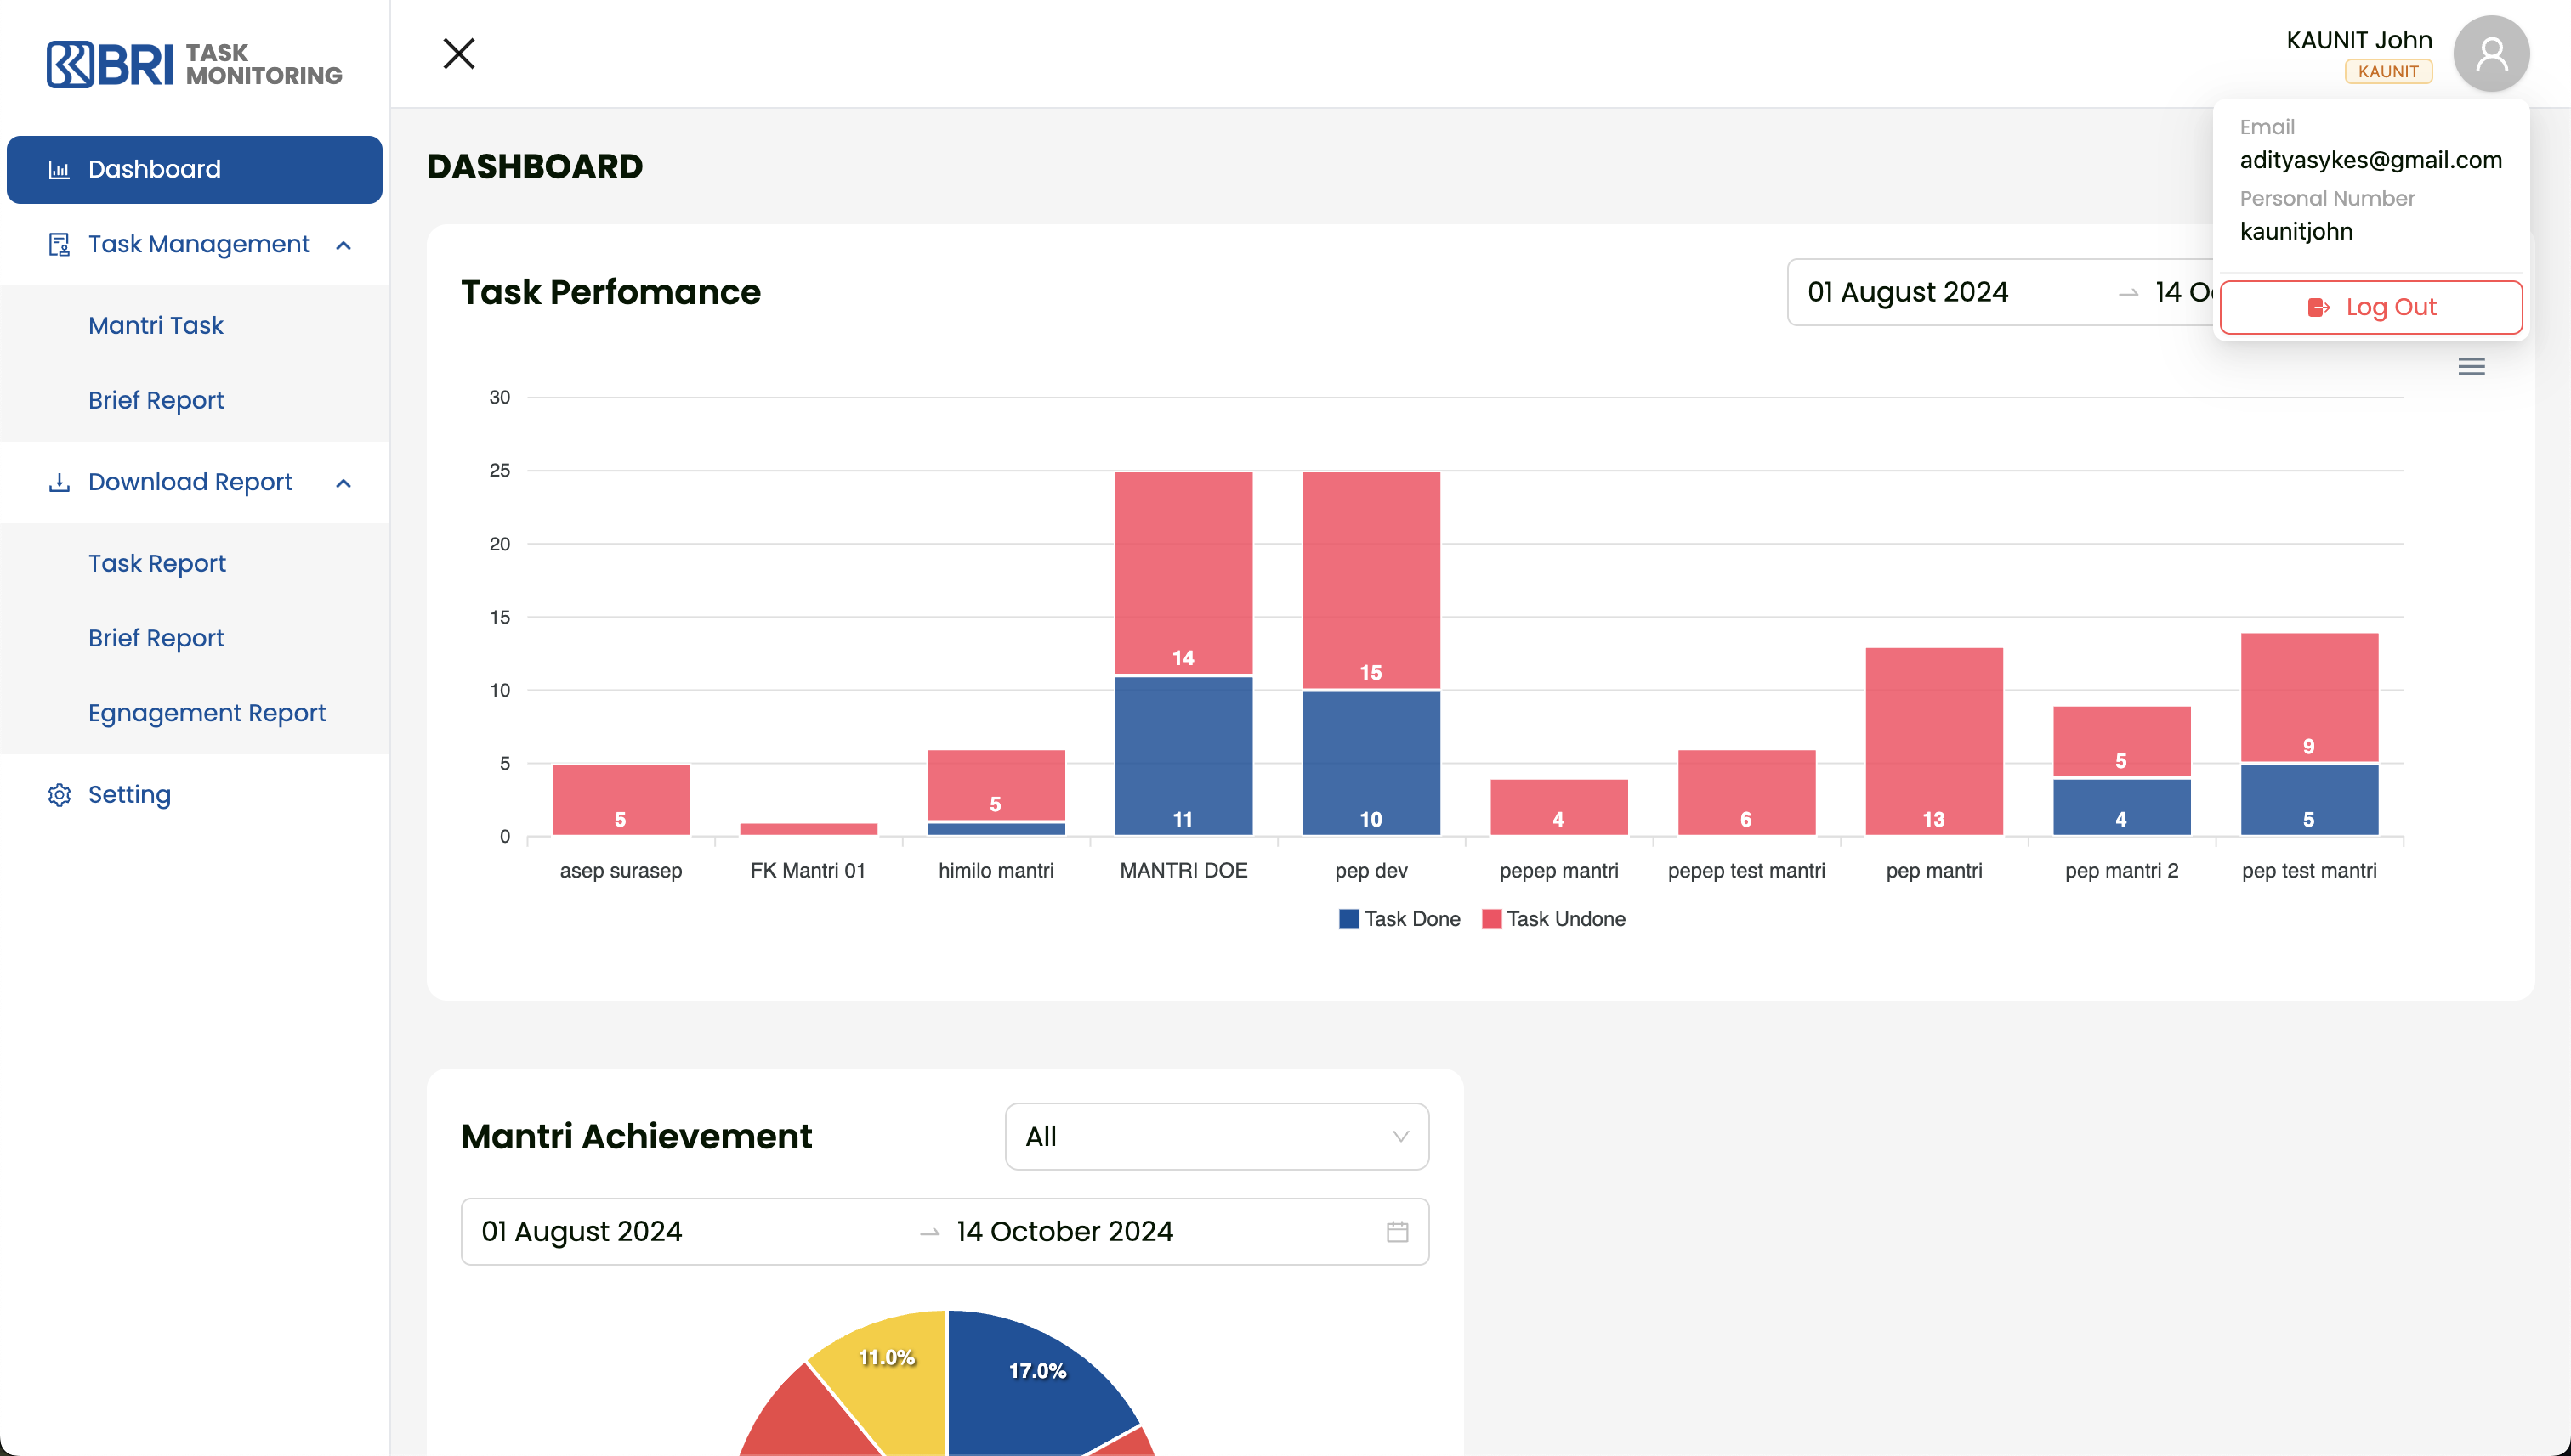Click pep mantri undone bar (13)
Viewport: 2571px width, 1456px height.
tap(1933, 741)
